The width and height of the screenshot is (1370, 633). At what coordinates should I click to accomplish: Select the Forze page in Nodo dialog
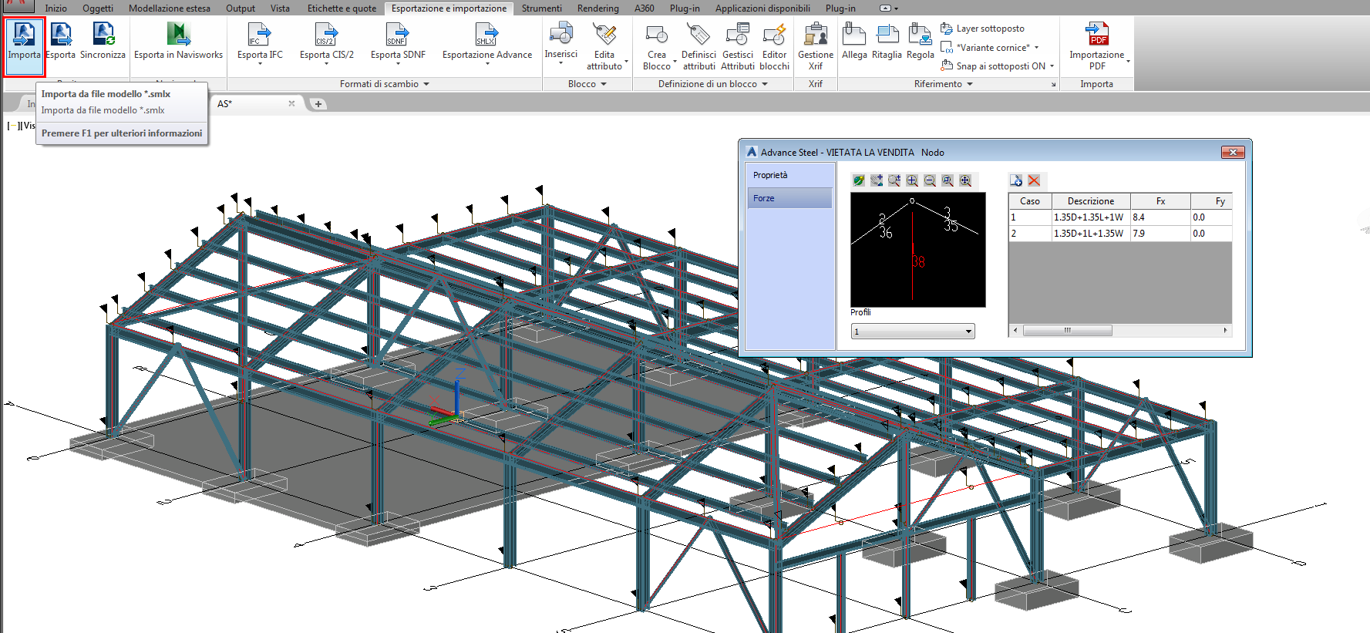tap(789, 198)
